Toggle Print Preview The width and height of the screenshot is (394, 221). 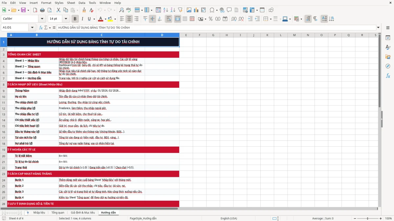(x=49, y=10)
